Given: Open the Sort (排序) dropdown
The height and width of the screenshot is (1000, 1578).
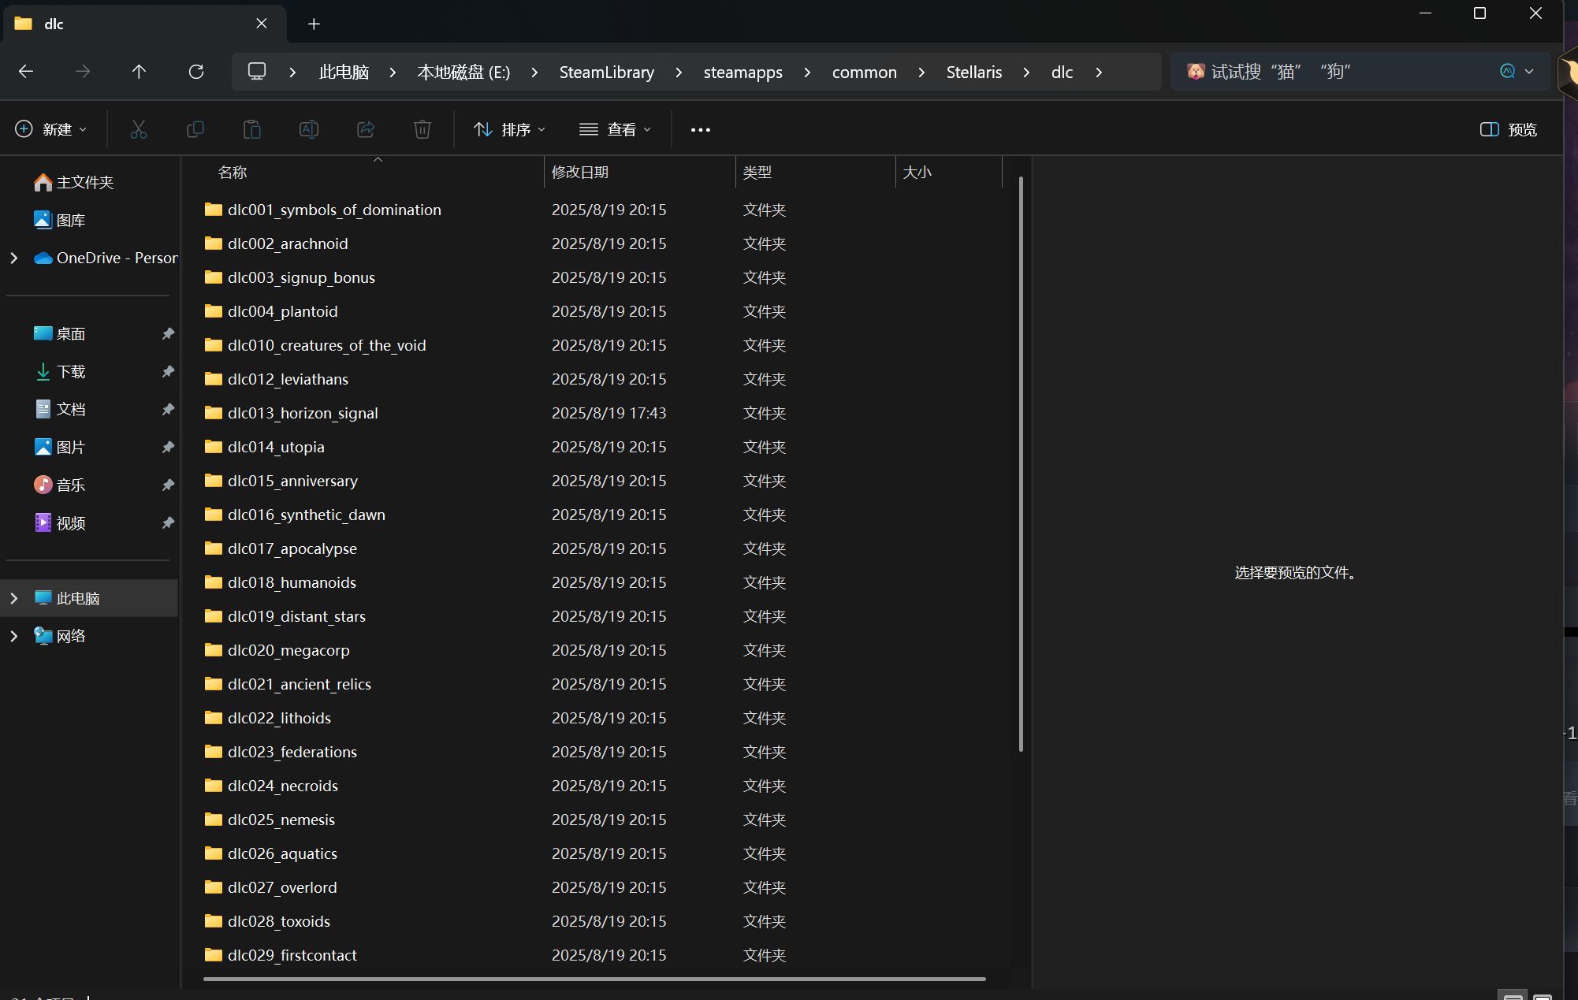Looking at the screenshot, I should pos(509,129).
